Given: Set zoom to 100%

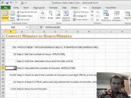Looking at the screenshot, I should pyautogui.click(x=58, y=15).
